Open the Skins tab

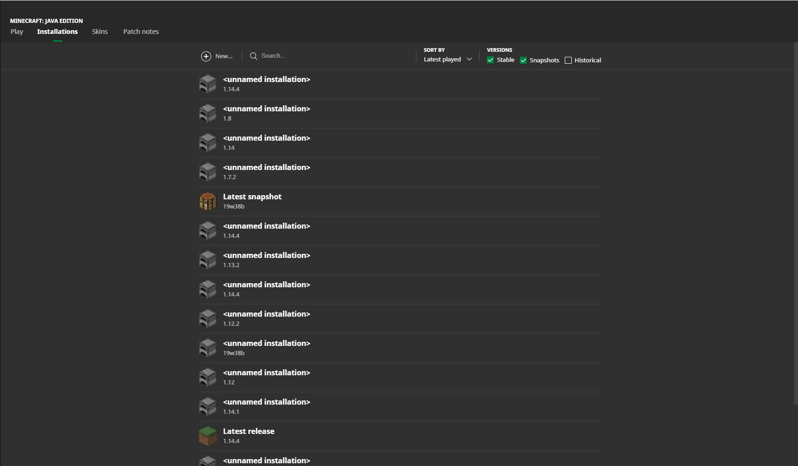click(x=100, y=32)
